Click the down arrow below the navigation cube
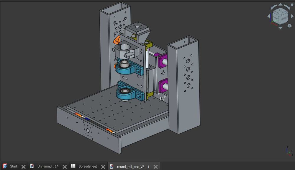The height and width of the screenshot is (170, 295). point(280,28)
